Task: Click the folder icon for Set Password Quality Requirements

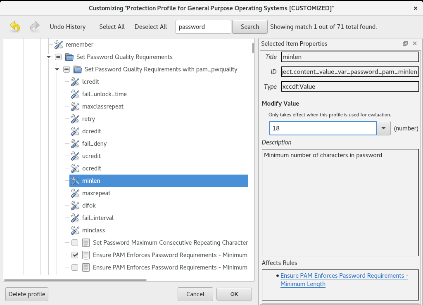Action: tap(69, 57)
